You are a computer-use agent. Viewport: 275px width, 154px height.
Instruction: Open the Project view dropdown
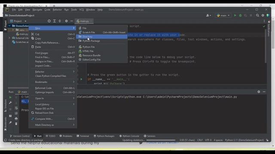tap(18, 21)
